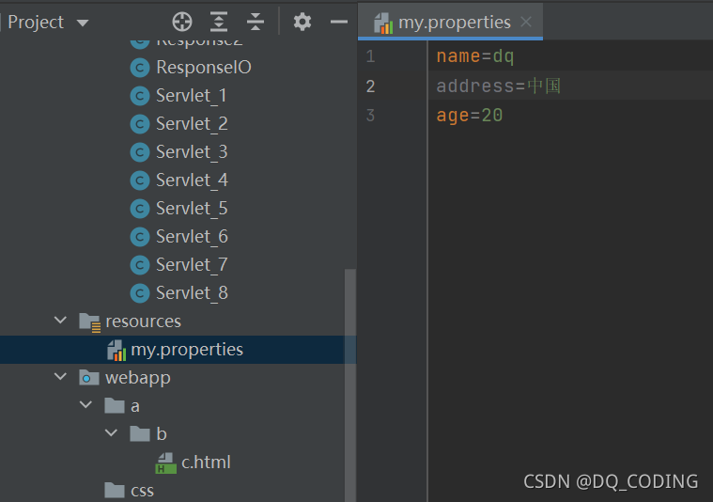713x502 pixels.
Task: Click the Select Opened File locate icon
Action: 182,22
